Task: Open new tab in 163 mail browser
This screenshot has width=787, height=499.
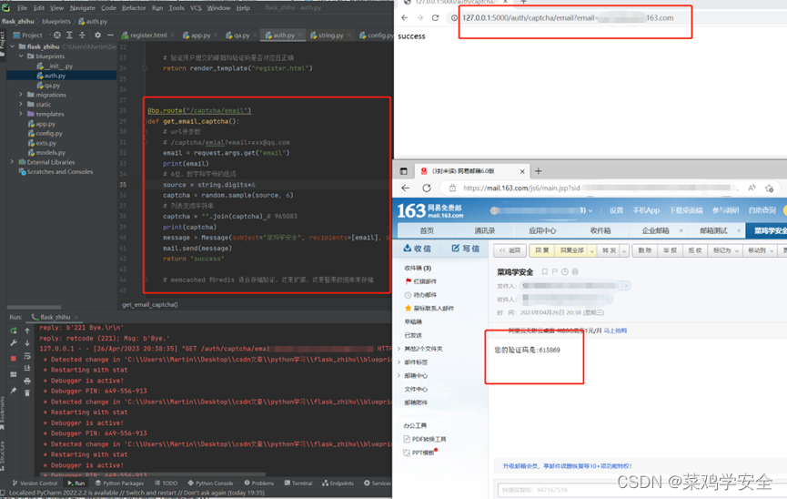Action: (538, 171)
